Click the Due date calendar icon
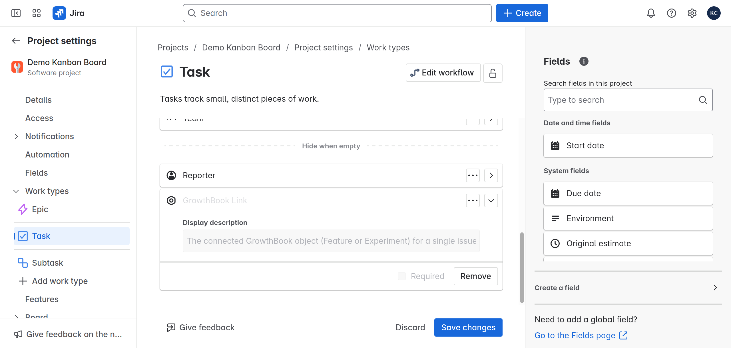 (x=555, y=193)
